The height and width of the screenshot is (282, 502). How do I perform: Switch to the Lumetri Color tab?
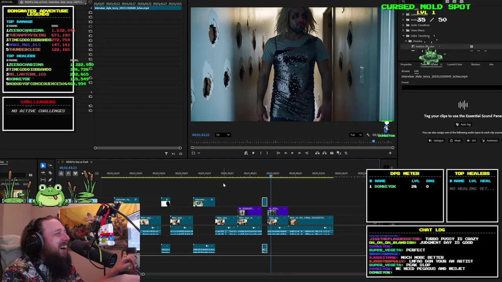pyautogui.click(x=454, y=64)
